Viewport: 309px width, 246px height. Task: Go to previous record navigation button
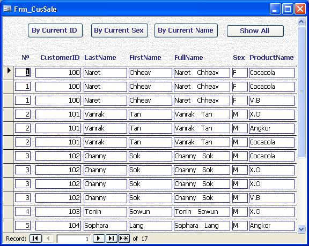[48, 239]
